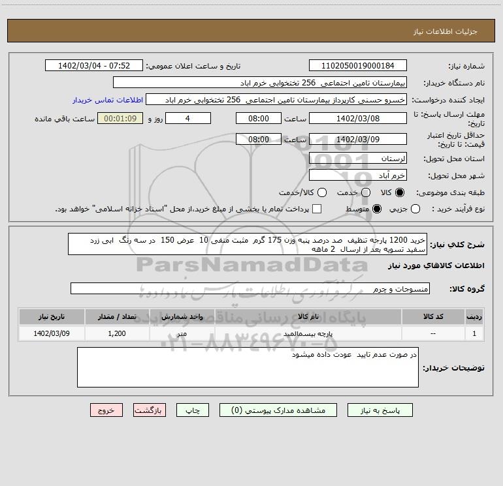Click the بازگشت back button
This screenshot has height=486, width=503.
pos(150,410)
